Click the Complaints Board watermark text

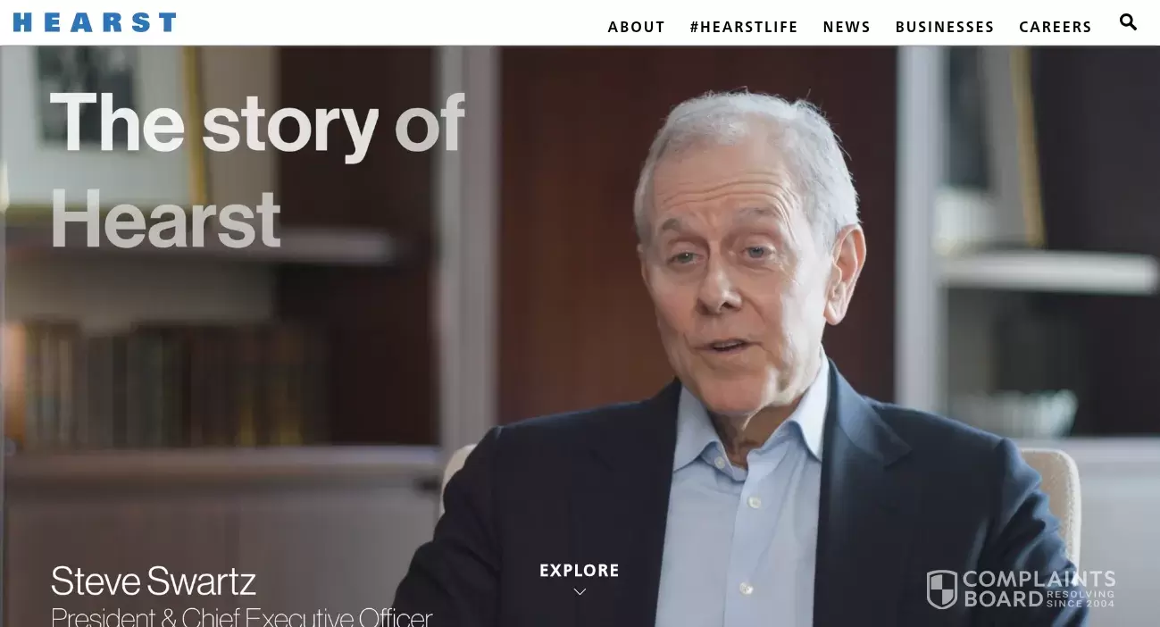1039,589
